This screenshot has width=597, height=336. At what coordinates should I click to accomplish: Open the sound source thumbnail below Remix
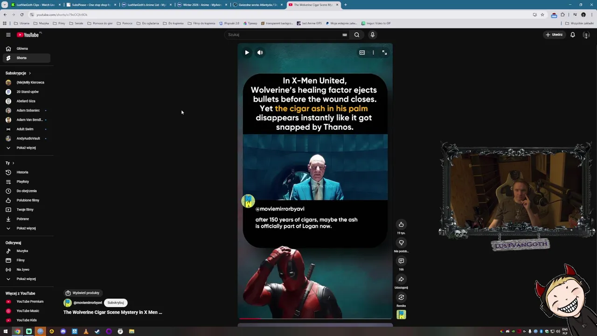pos(401,315)
